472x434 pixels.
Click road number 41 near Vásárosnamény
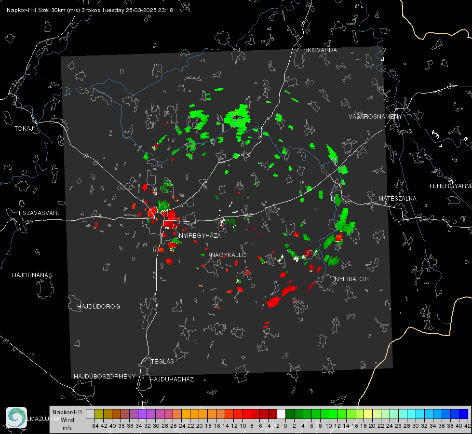(x=367, y=141)
